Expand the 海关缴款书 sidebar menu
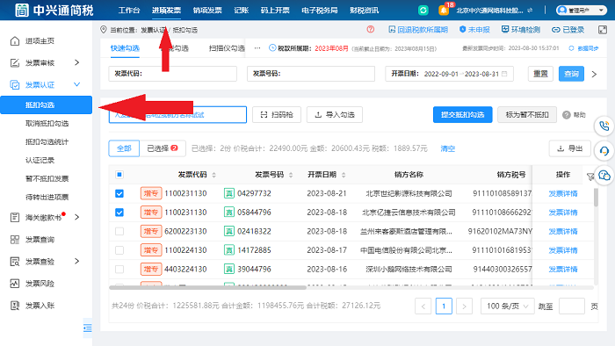615x346 pixels. pyautogui.click(x=77, y=217)
